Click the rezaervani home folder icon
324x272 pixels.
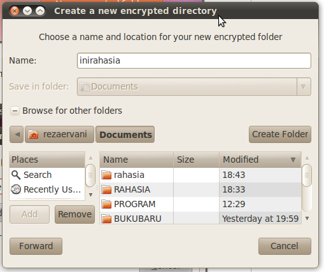[x=34, y=135]
